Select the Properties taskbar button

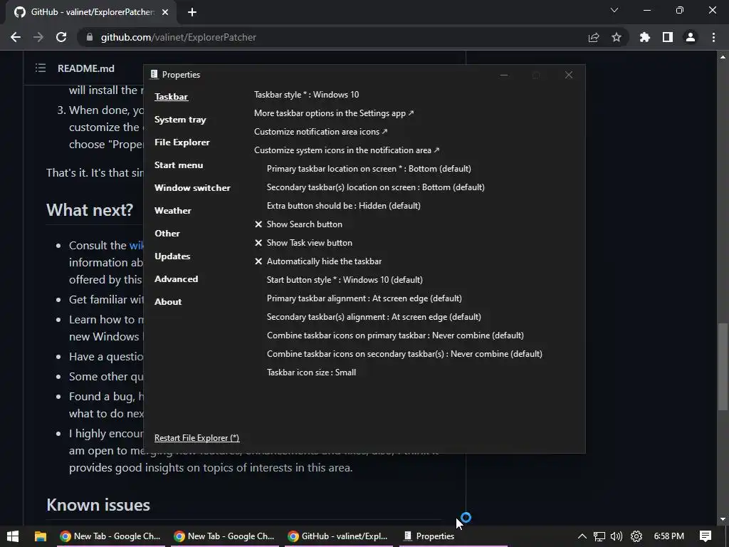452,536
